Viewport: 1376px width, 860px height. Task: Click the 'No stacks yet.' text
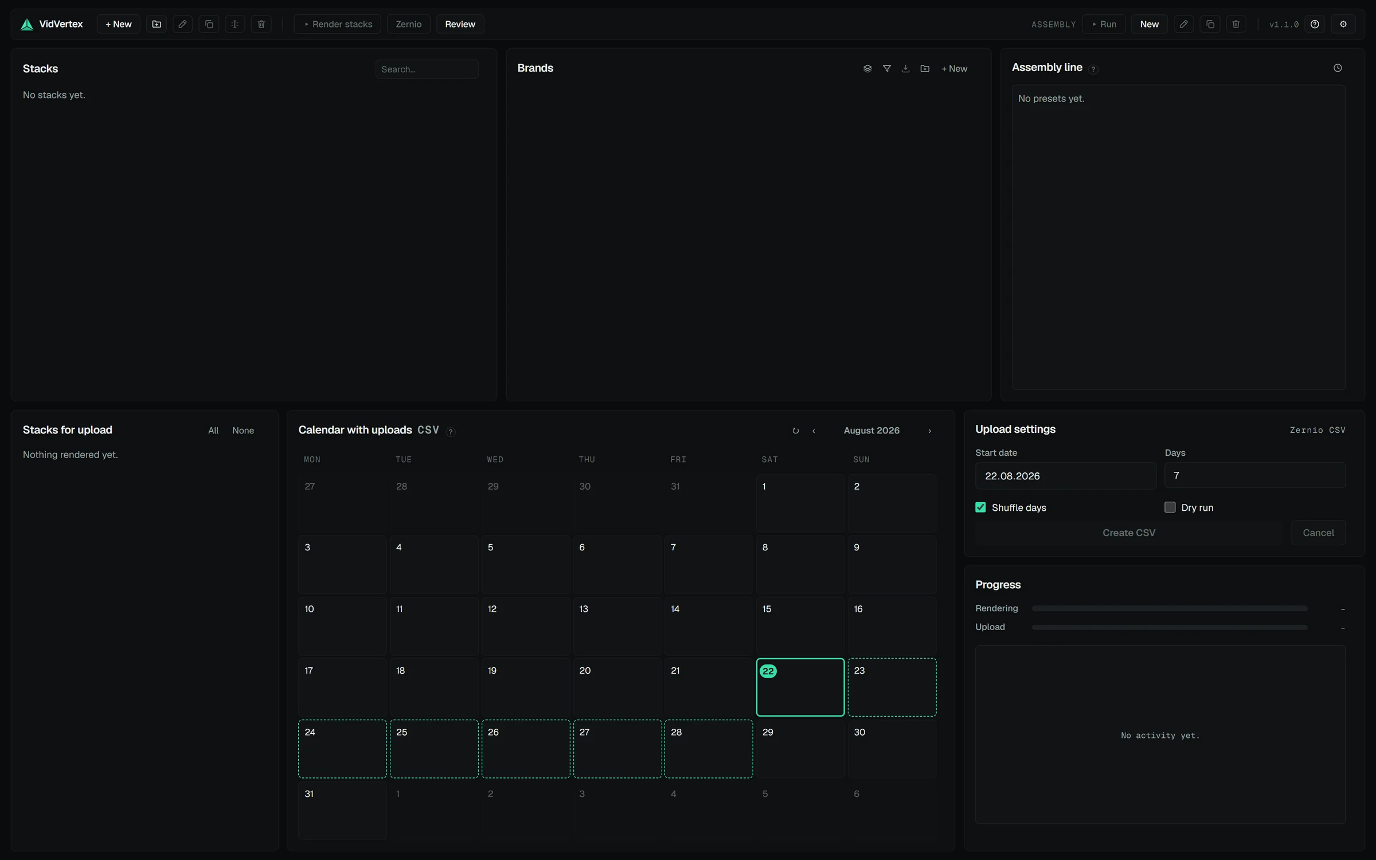click(54, 95)
